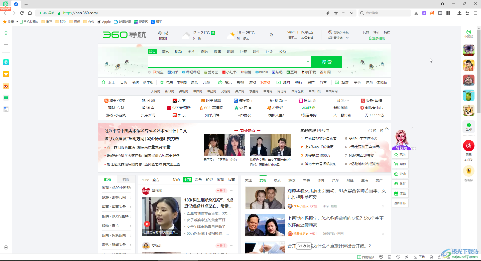The width and height of the screenshot is (481, 261).
Task: Open the yellow star favorites sidebar icon
Action: tap(6, 74)
